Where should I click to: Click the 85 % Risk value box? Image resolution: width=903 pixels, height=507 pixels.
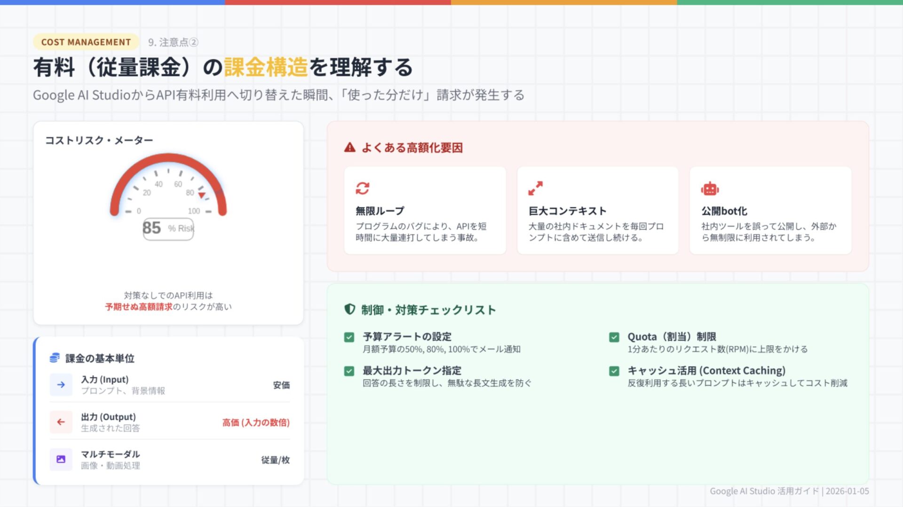pos(168,229)
